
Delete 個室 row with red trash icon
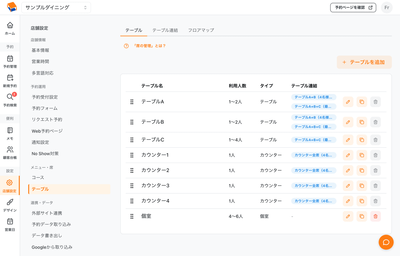click(376, 216)
